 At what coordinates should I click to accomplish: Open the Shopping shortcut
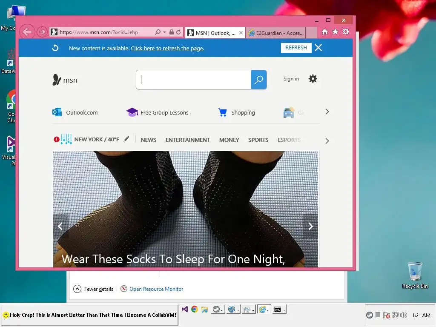pyautogui.click(x=236, y=112)
